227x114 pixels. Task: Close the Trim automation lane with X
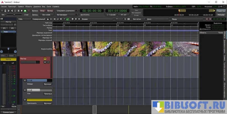(x=25, y=90)
